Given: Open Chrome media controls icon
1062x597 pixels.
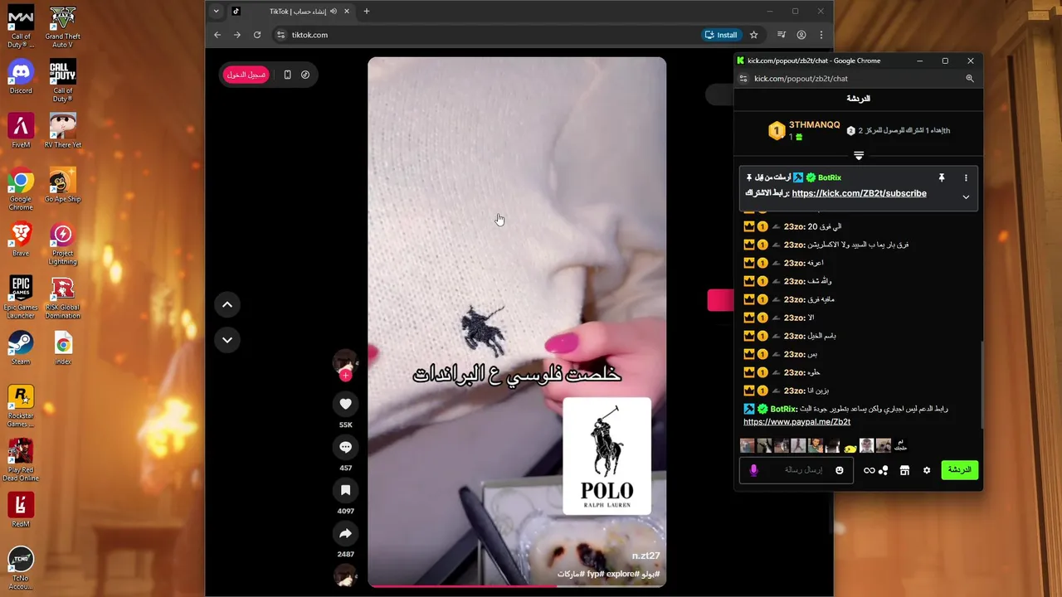Looking at the screenshot, I should coord(781,35).
